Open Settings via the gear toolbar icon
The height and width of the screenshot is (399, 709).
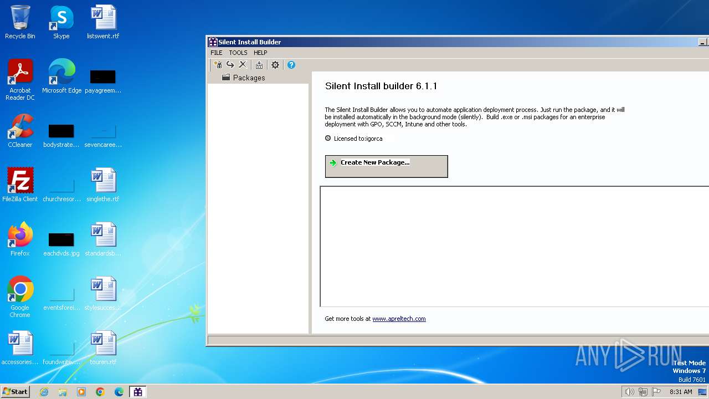[275, 65]
